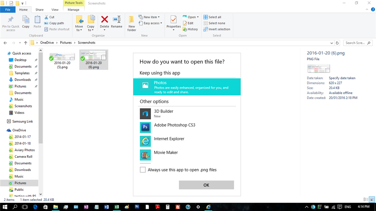Click the Back navigation arrow
The image size is (376, 211).
click(x=5, y=43)
